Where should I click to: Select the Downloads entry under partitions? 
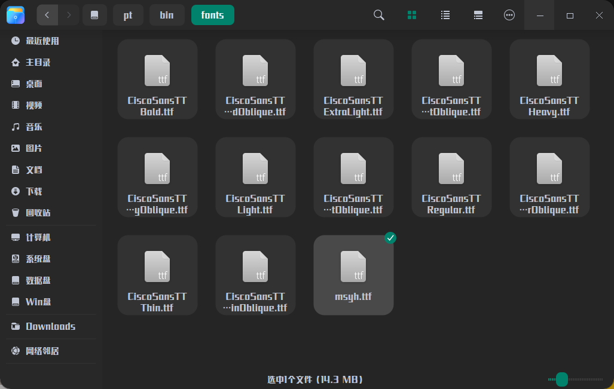pos(49,326)
